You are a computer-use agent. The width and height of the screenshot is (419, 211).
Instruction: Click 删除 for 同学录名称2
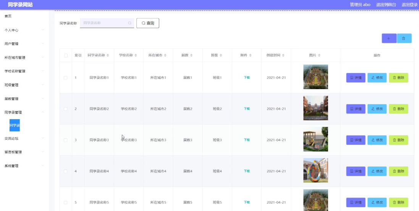pos(398,109)
